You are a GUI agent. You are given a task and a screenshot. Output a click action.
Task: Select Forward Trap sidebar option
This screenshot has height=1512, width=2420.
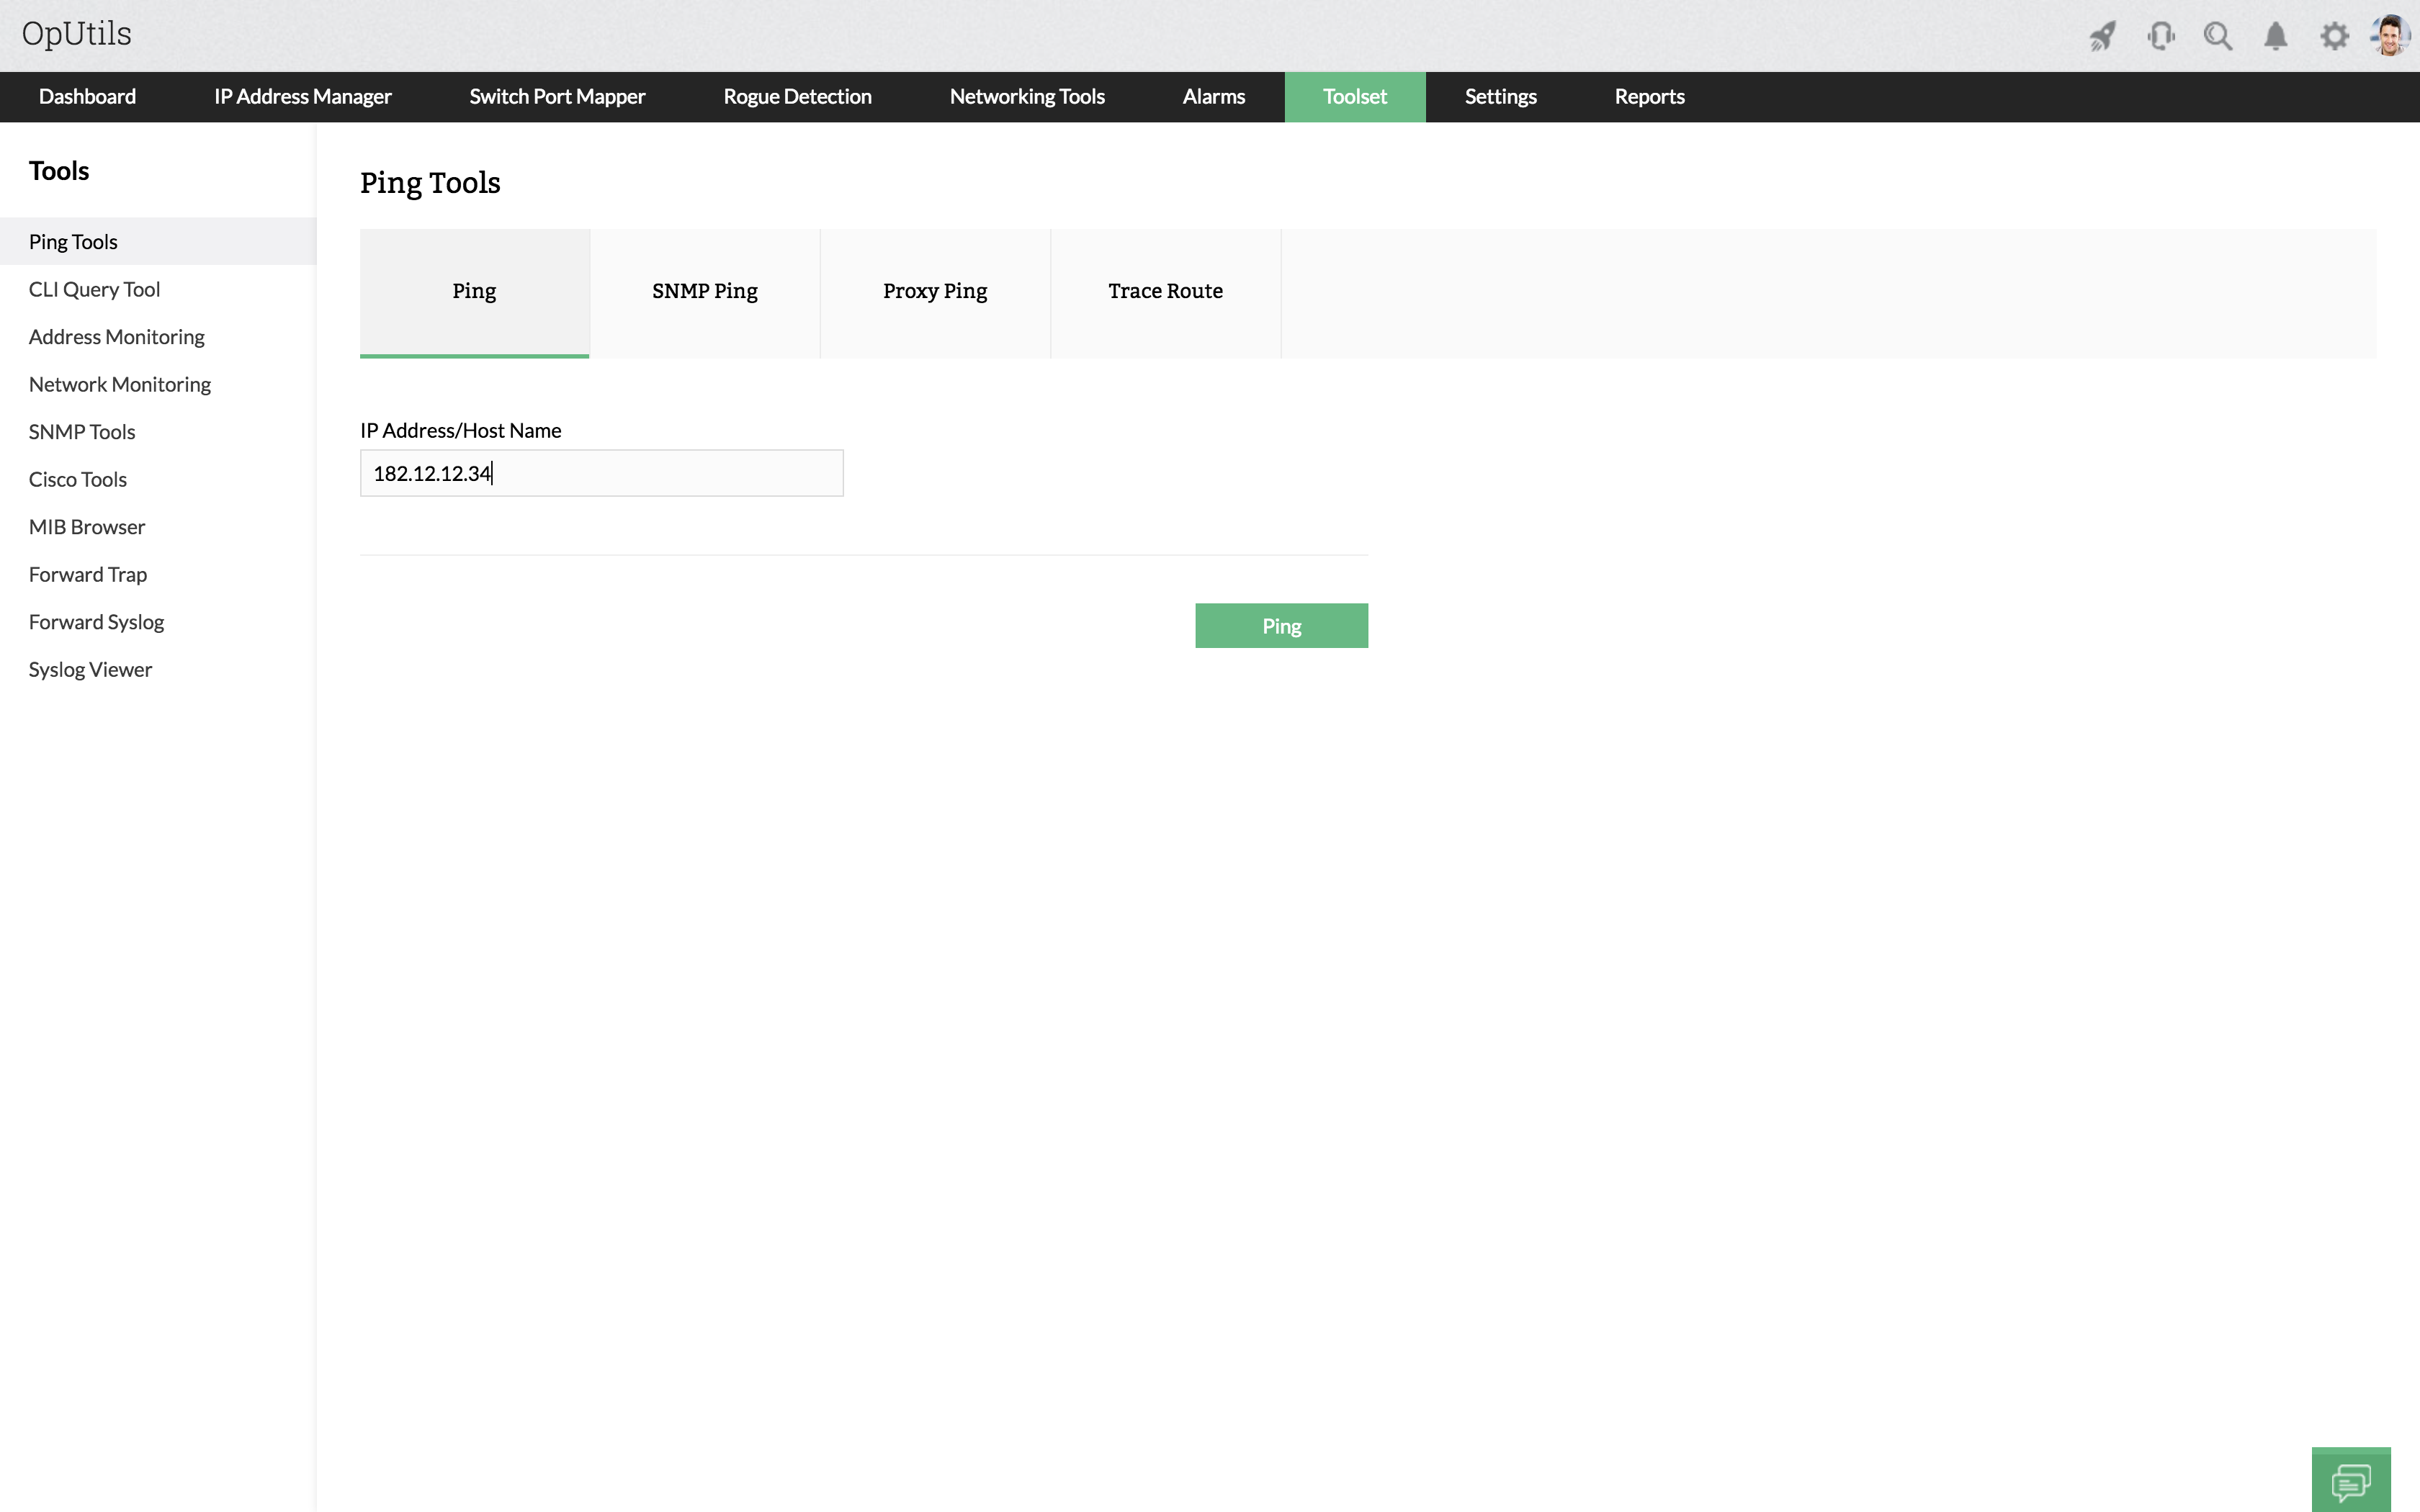pyautogui.click(x=87, y=573)
